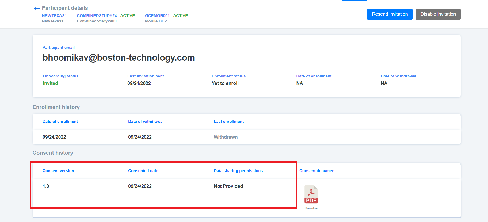
Task: Click the Onboarding status label
Action: 61,76
